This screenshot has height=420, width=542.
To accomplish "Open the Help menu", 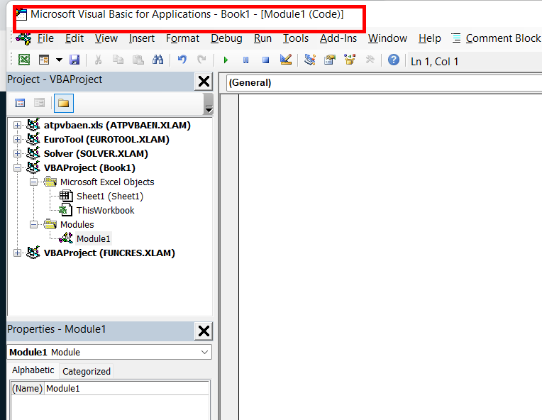I will click(430, 38).
